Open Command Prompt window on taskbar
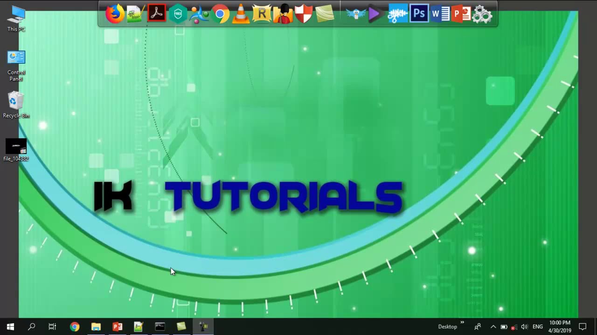 (x=160, y=327)
